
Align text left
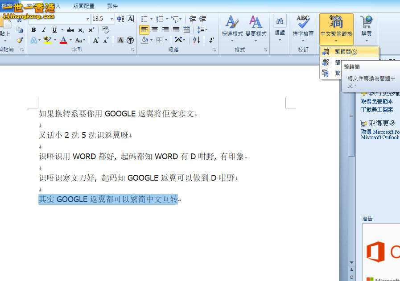click(144, 30)
